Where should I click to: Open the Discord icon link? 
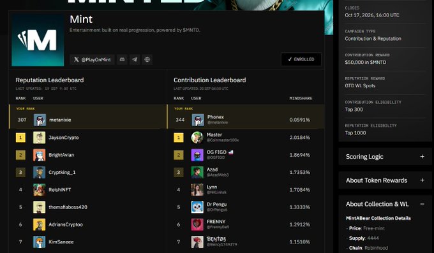point(122,59)
